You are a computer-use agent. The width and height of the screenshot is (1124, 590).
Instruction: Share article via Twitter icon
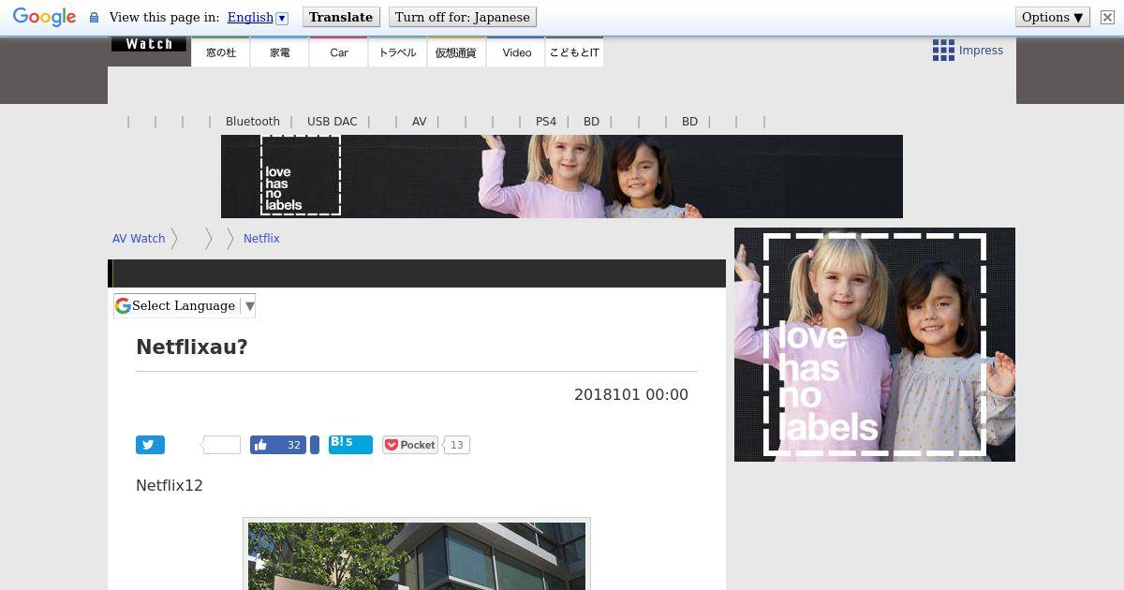150,445
